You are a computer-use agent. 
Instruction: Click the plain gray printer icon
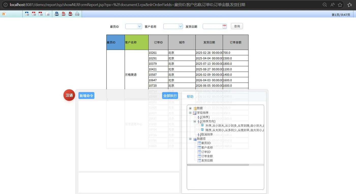pyautogui.click(x=77, y=14)
